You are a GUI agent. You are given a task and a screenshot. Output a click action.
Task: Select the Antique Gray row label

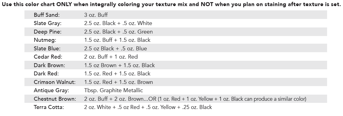pyautogui.click(x=51, y=90)
